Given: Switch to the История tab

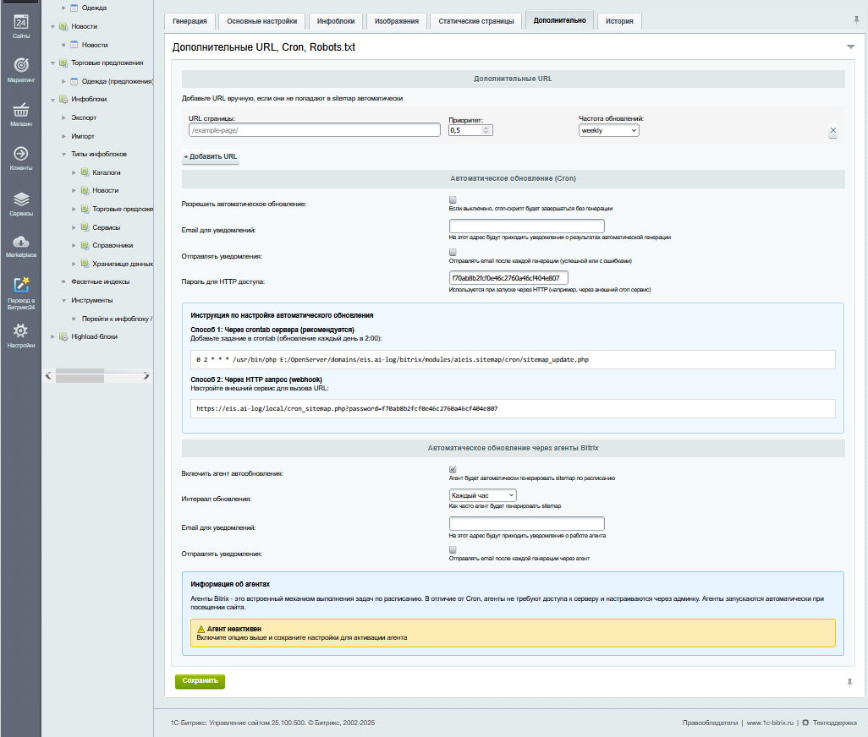Looking at the screenshot, I should (x=619, y=21).
